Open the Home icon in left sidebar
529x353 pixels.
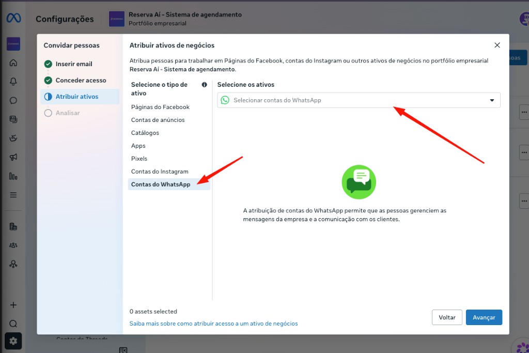13,63
